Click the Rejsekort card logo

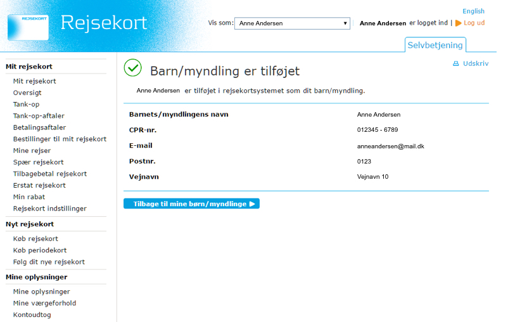28,27
